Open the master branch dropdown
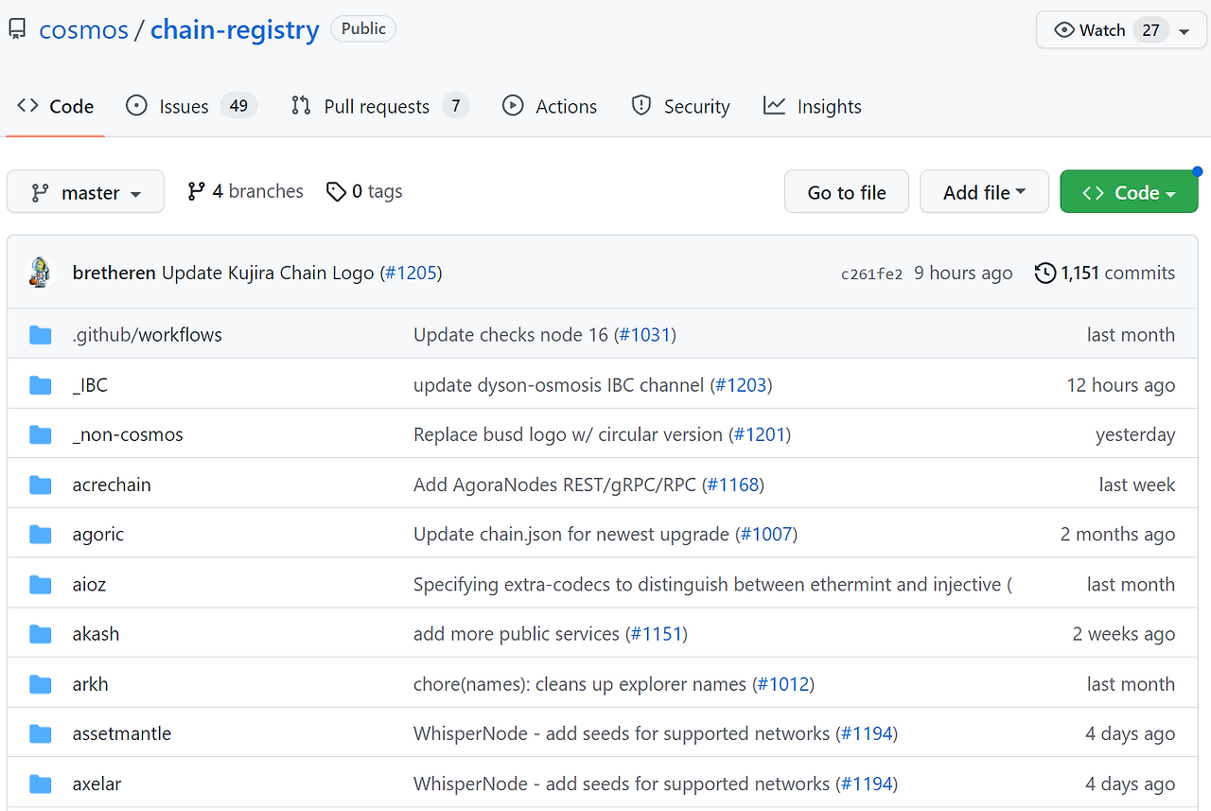Screen dimensions: 1211x811 [85, 191]
